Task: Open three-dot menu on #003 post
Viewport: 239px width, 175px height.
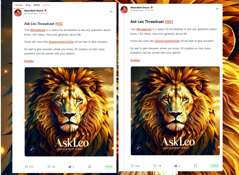Action: (217, 9)
